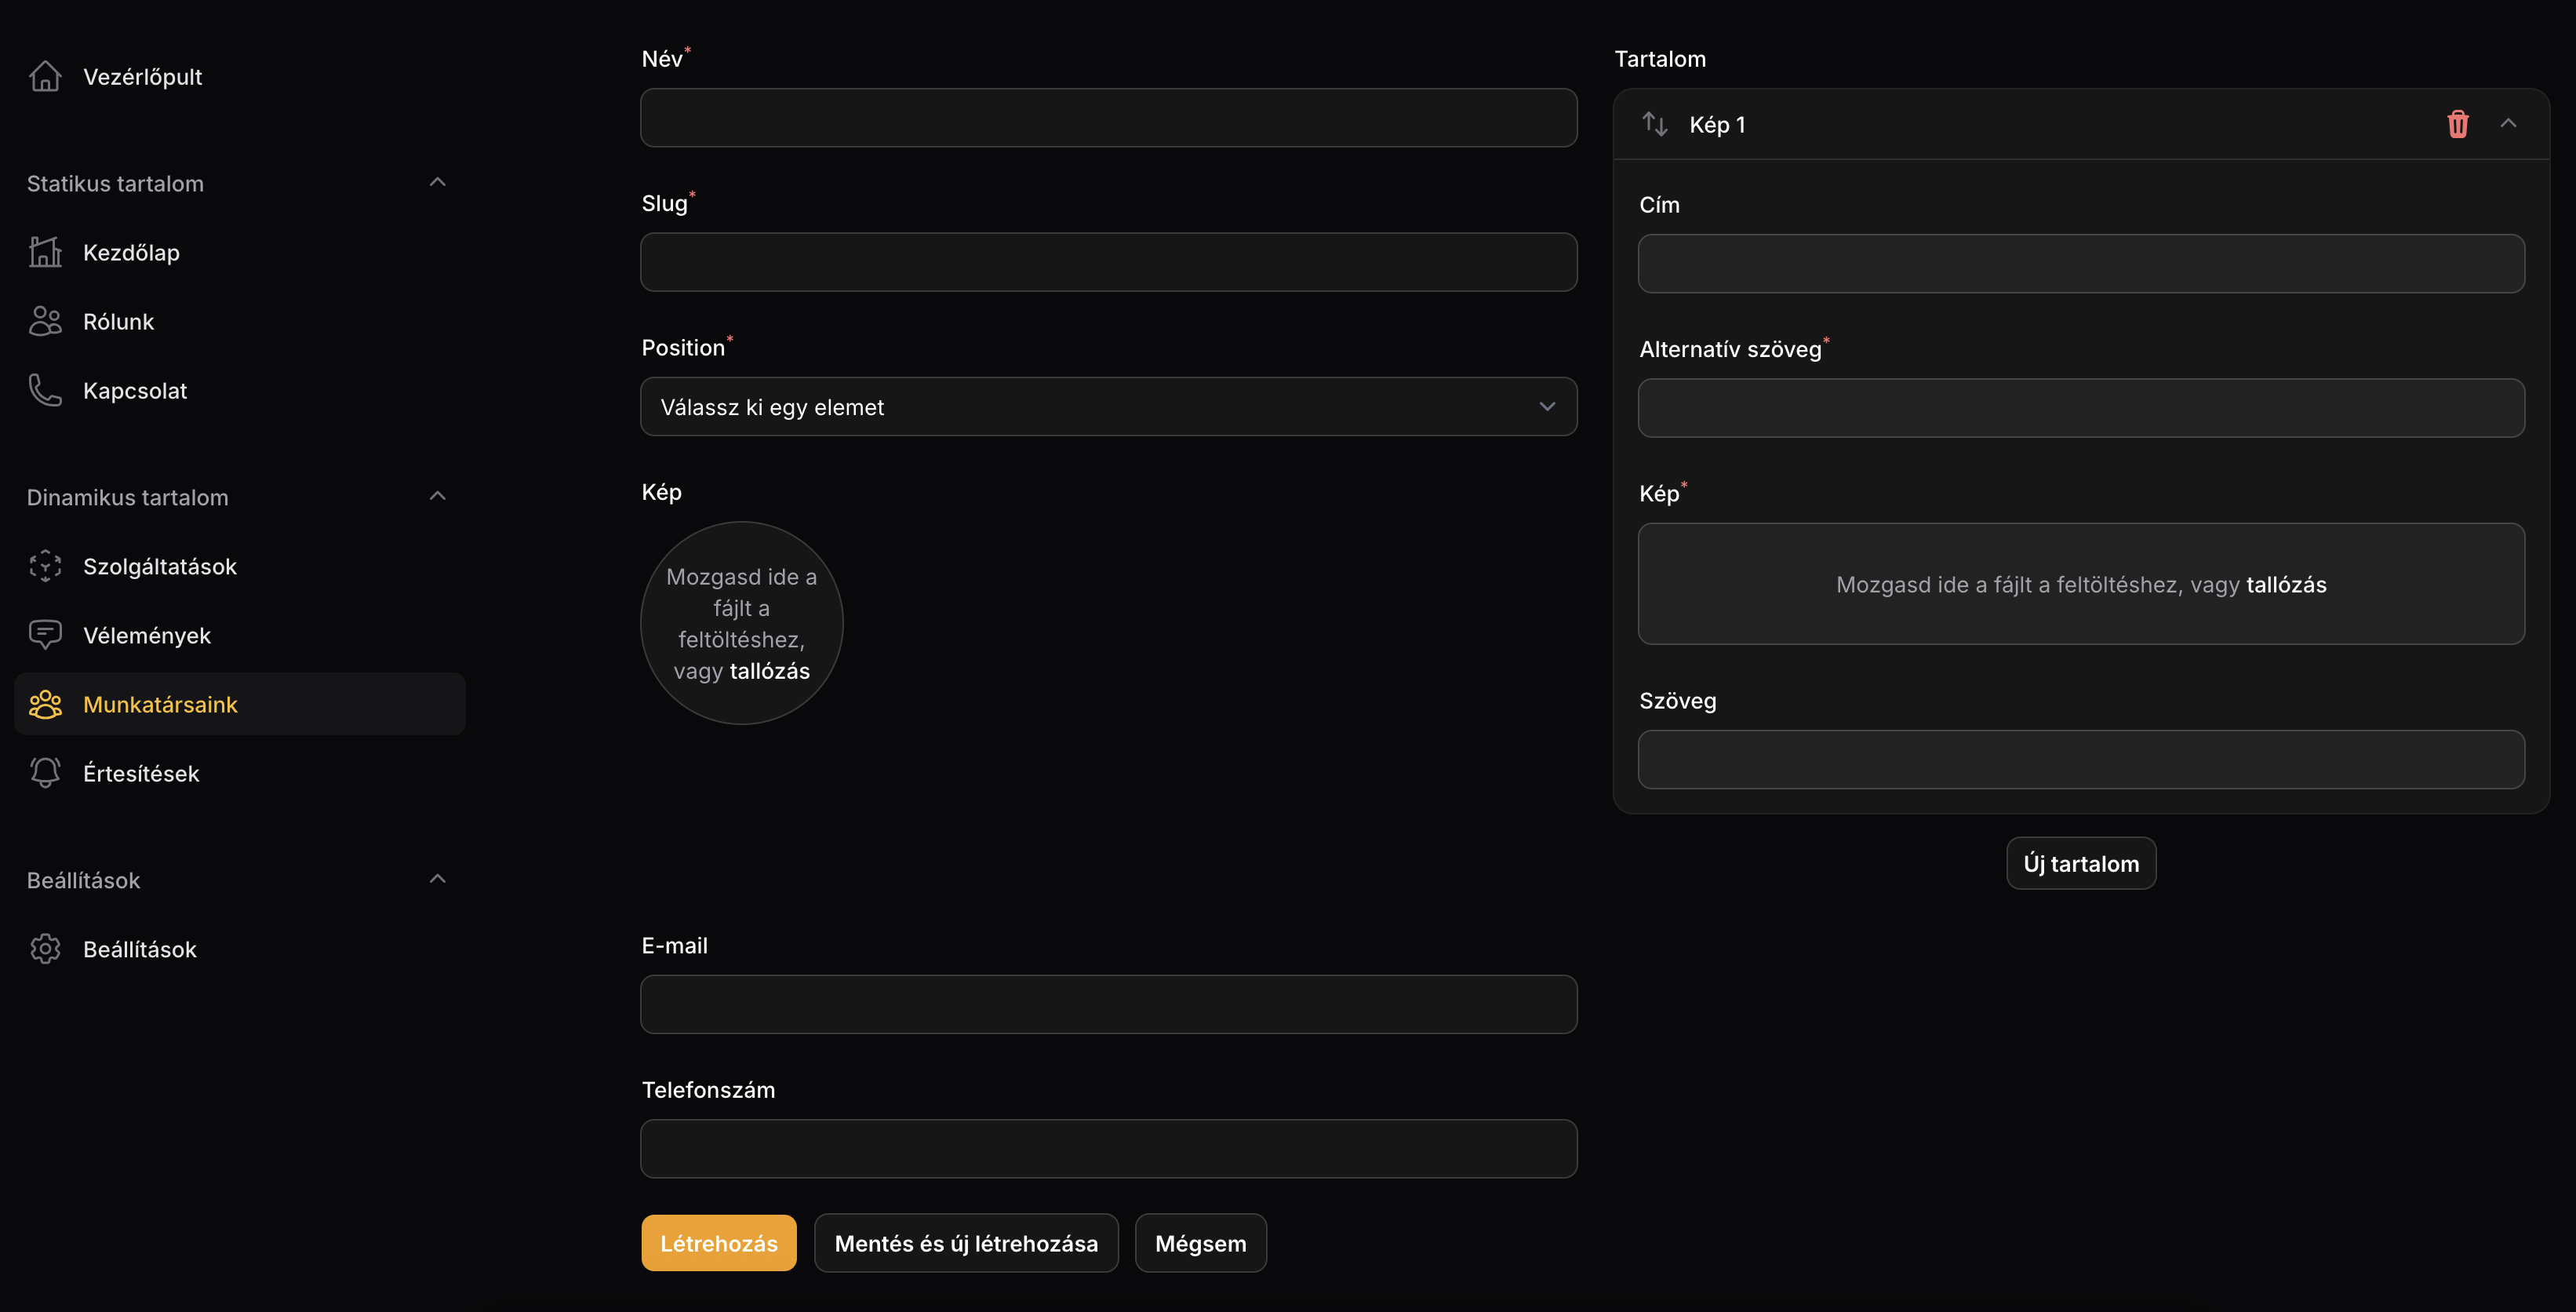Click the Beállítások gear icon
This screenshot has width=2576, height=1312.
(45, 949)
